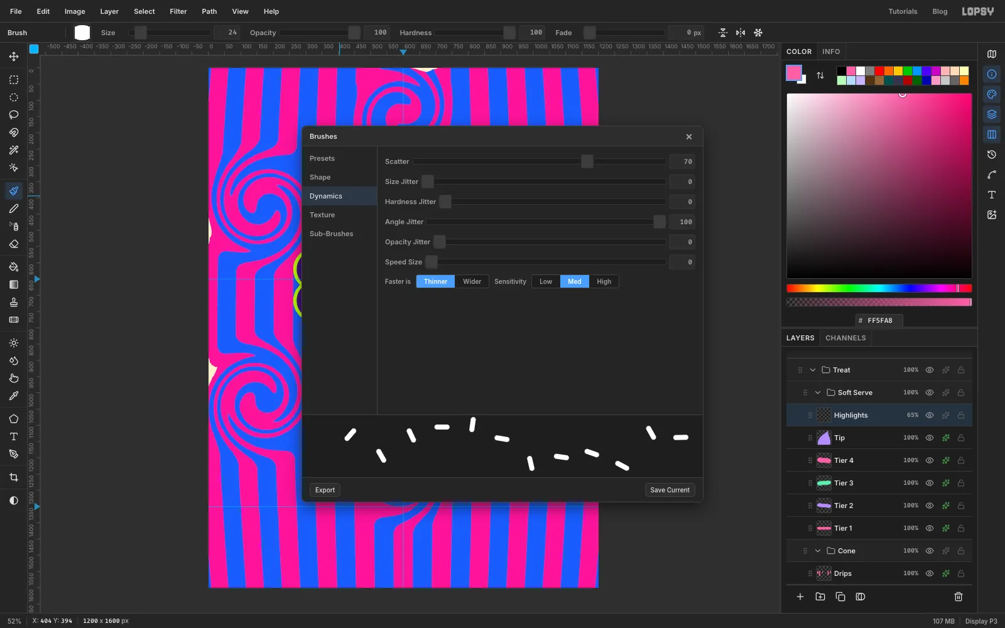
Task: Delete the selected layer with trash icon
Action: 959,597
